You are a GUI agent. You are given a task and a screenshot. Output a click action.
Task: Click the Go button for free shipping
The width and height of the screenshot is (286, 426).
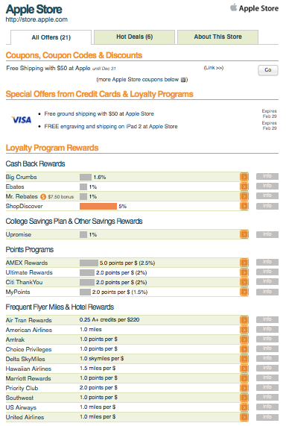268,70
